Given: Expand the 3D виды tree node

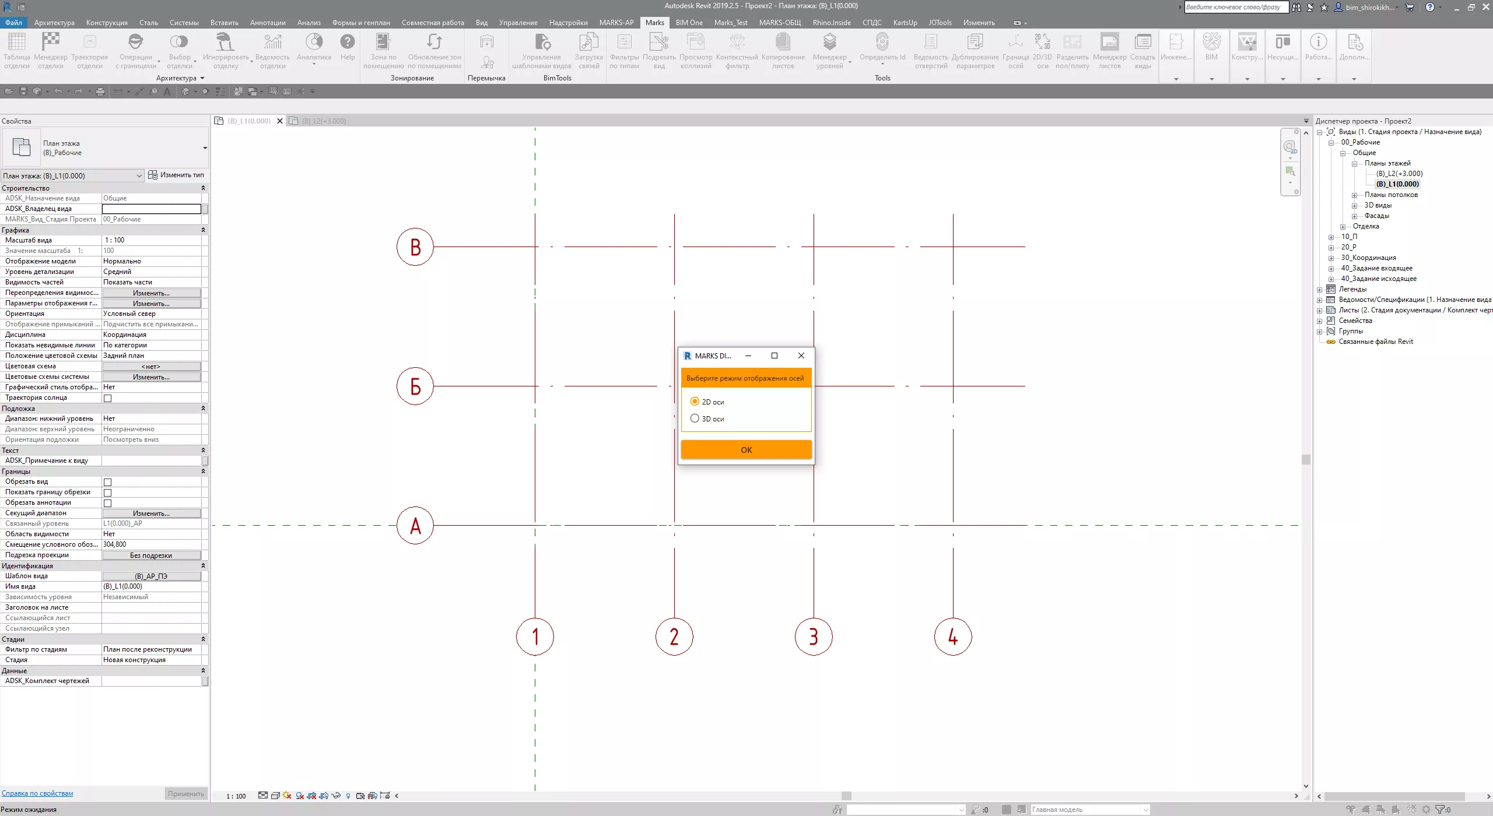Looking at the screenshot, I should coord(1355,206).
